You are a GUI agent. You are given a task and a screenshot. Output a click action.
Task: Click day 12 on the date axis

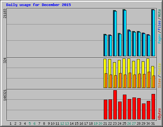point(62,124)
